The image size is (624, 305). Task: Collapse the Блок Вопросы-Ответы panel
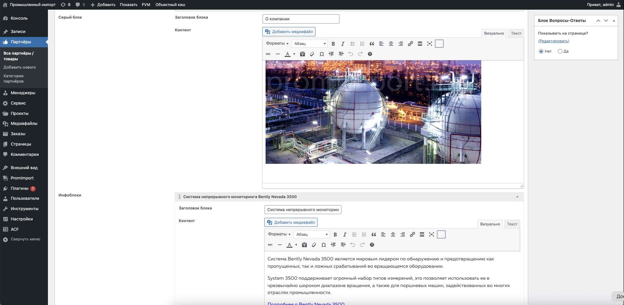click(614, 21)
